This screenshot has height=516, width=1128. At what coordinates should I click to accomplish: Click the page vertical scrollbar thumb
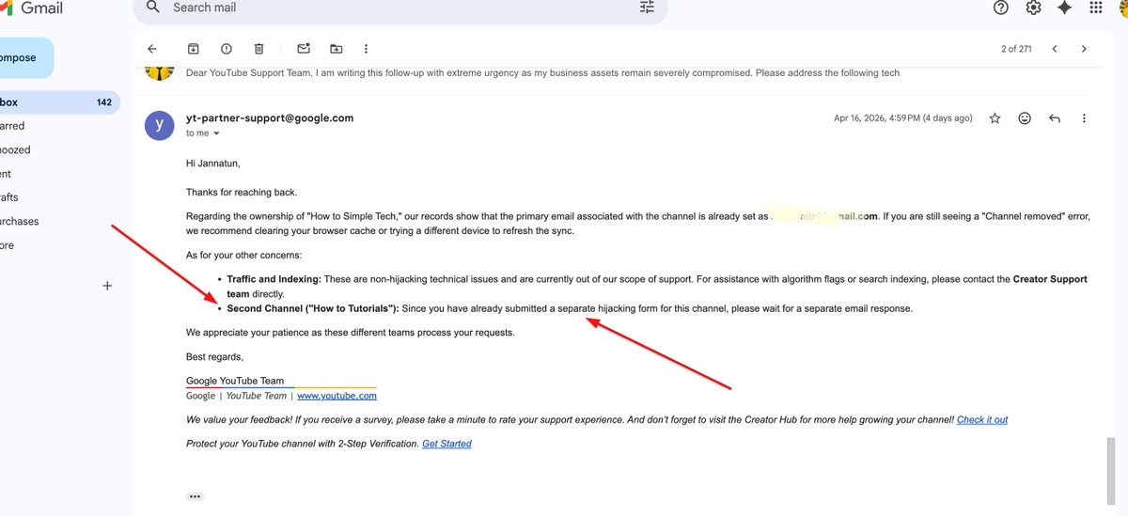click(x=1112, y=473)
